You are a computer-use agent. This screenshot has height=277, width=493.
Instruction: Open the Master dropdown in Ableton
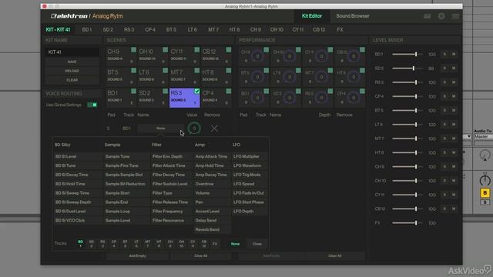483,136
